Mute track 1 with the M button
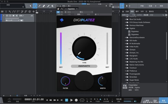This screenshot has height=104, width=168. tap(7, 16)
